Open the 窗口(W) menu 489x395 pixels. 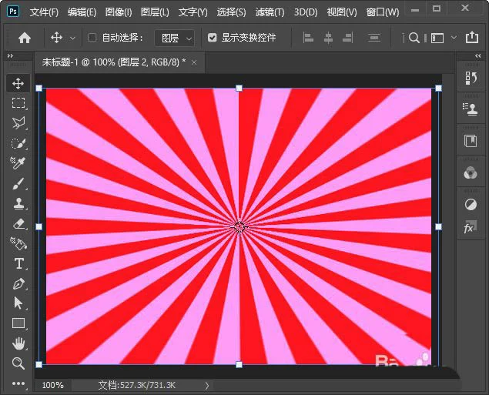tap(382, 12)
